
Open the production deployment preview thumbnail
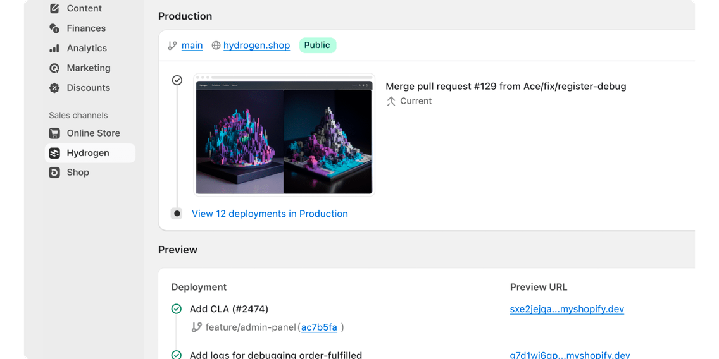point(284,135)
